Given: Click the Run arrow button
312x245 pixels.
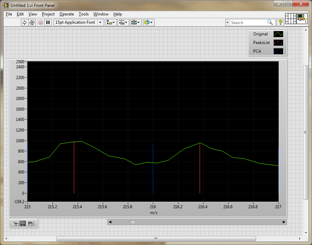Looking at the screenshot, I should click(24, 22).
